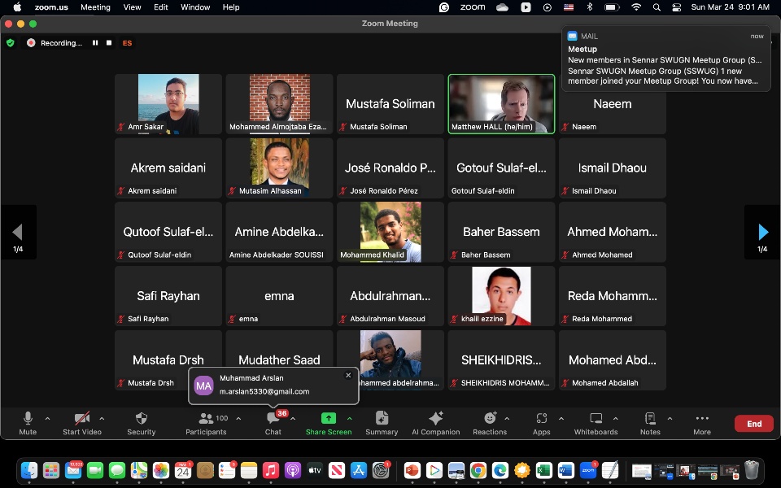Expand video options arrow next to Start Video
Image resolution: width=781 pixels, height=488 pixels.
pyautogui.click(x=102, y=419)
